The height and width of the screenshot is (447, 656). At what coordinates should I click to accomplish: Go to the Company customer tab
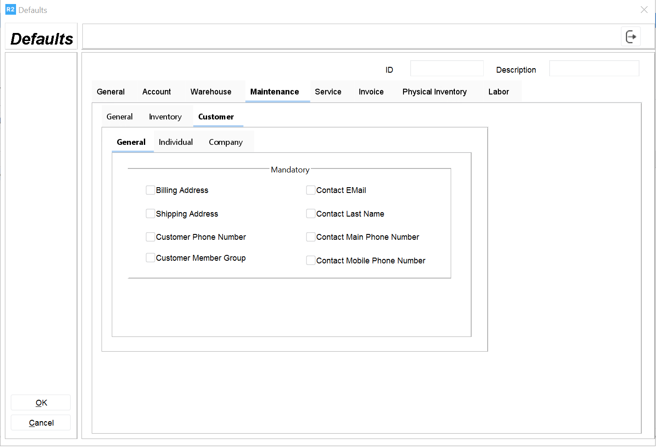click(x=225, y=142)
